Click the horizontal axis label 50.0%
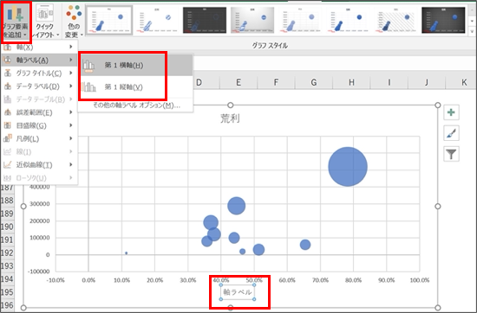 pyautogui.click(x=254, y=280)
